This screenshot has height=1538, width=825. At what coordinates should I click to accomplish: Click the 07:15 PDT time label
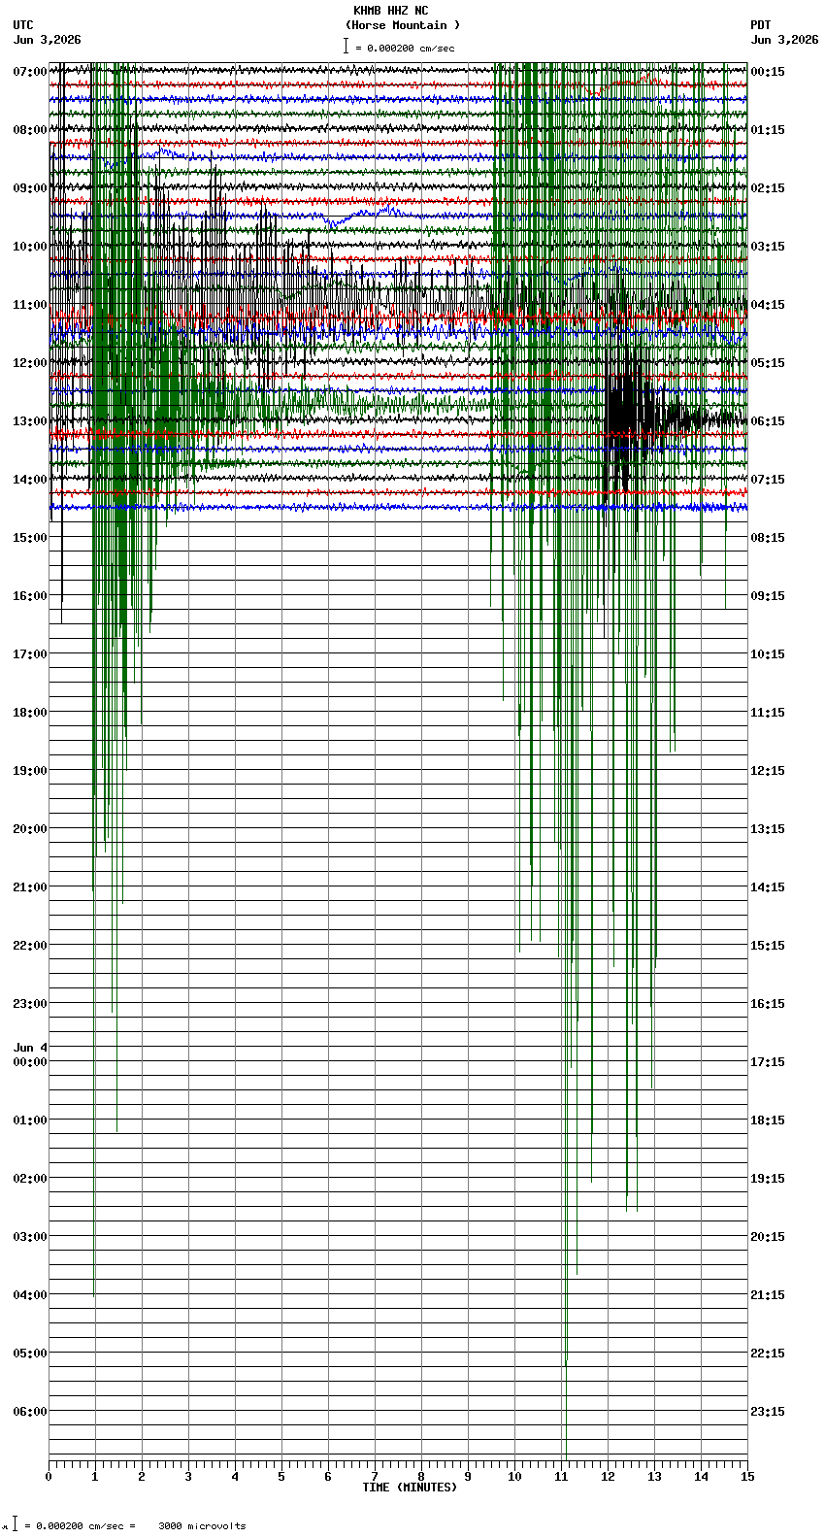click(768, 480)
